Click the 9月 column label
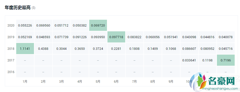 pyautogui.click(x=171, y=81)
